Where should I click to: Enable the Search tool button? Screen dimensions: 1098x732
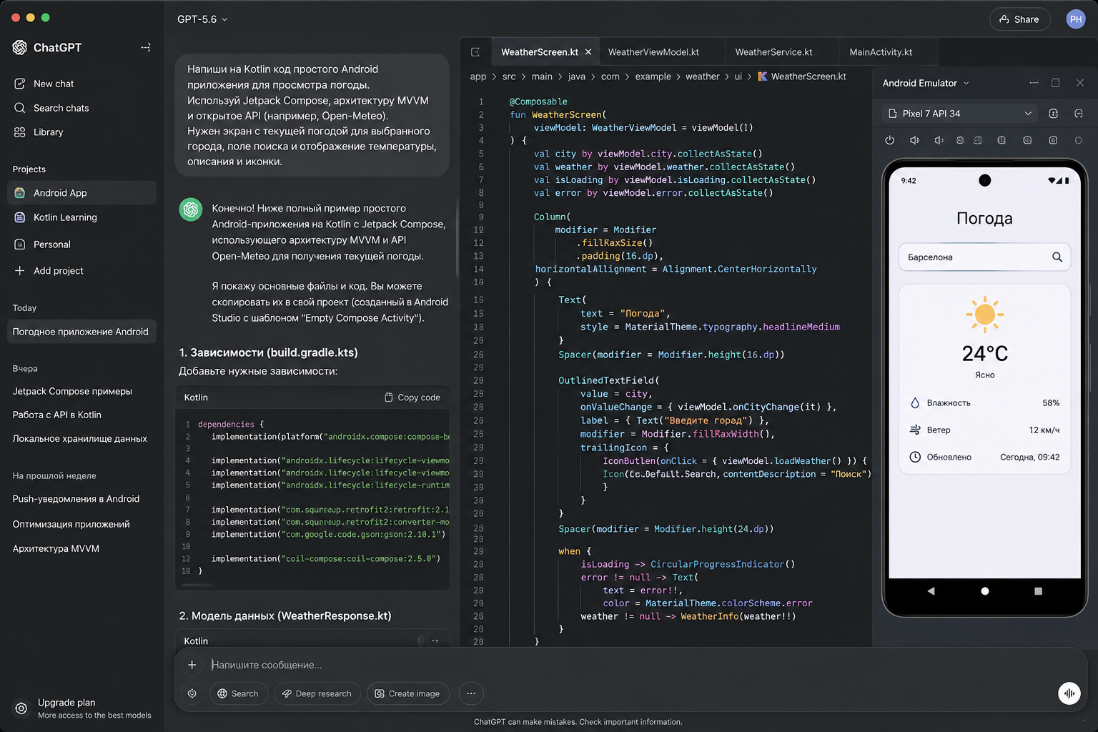coord(239,693)
